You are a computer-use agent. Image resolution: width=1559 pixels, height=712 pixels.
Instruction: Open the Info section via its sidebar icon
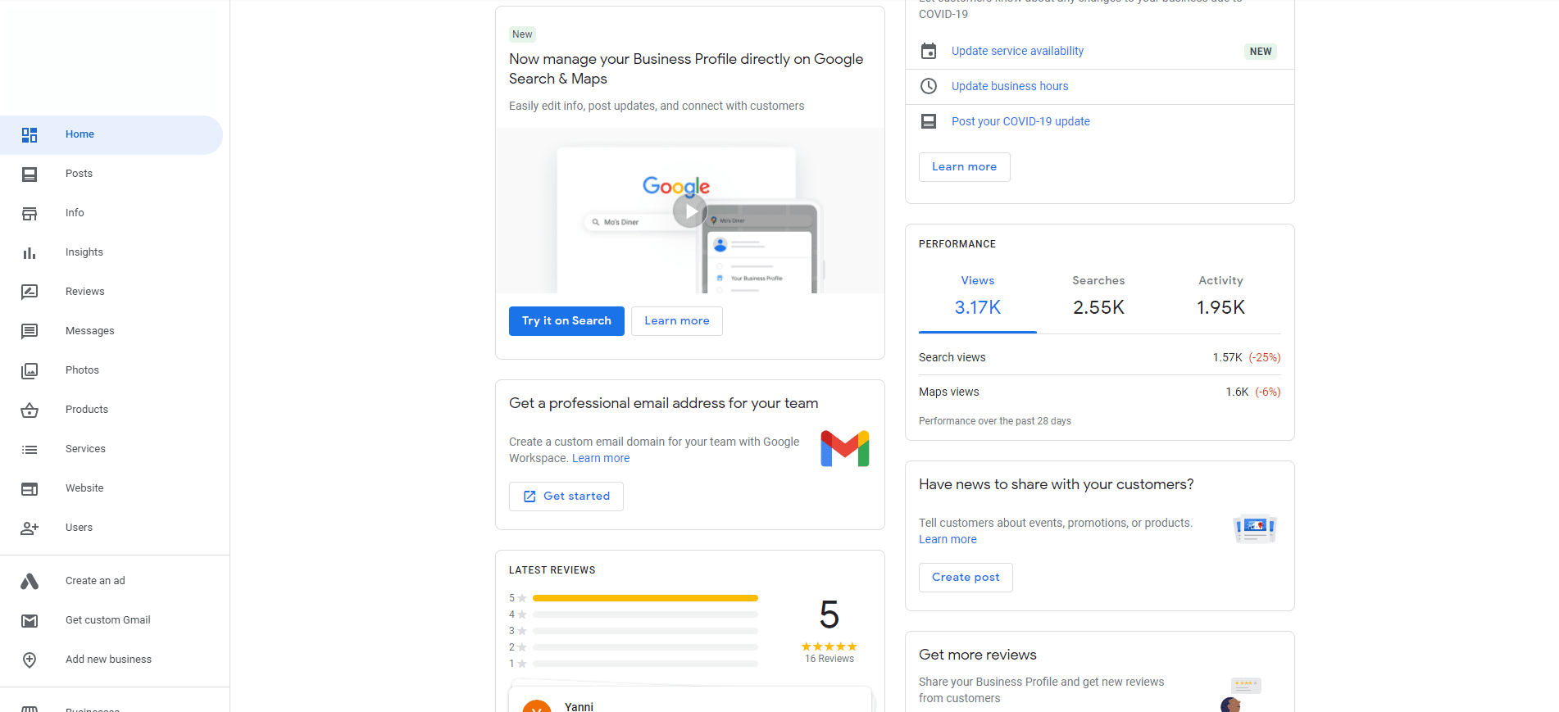[30, 213]
